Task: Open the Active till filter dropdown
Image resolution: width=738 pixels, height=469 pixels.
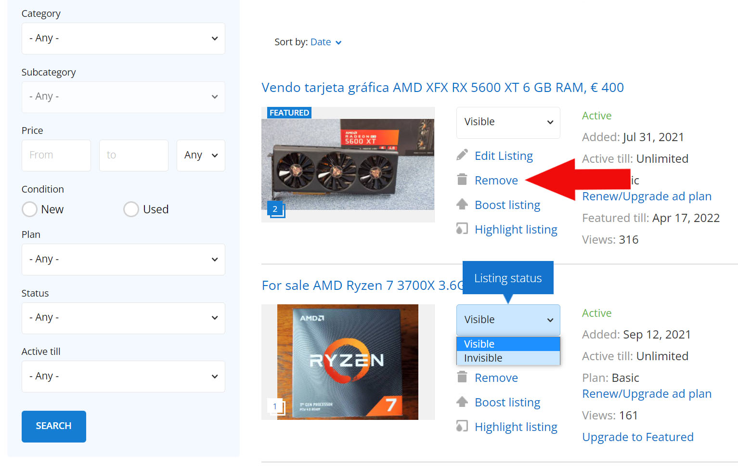Action: (x=123, y=376)
